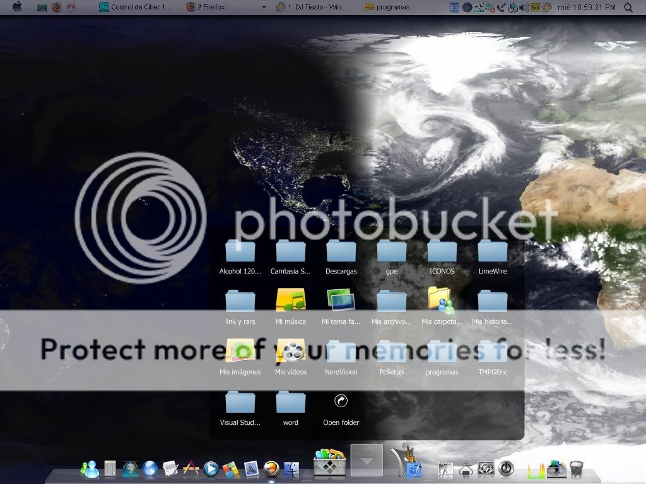Open the PcSetup folder
Image resolution: width=646 pixels, height=484 pixels.
(391, 357)
